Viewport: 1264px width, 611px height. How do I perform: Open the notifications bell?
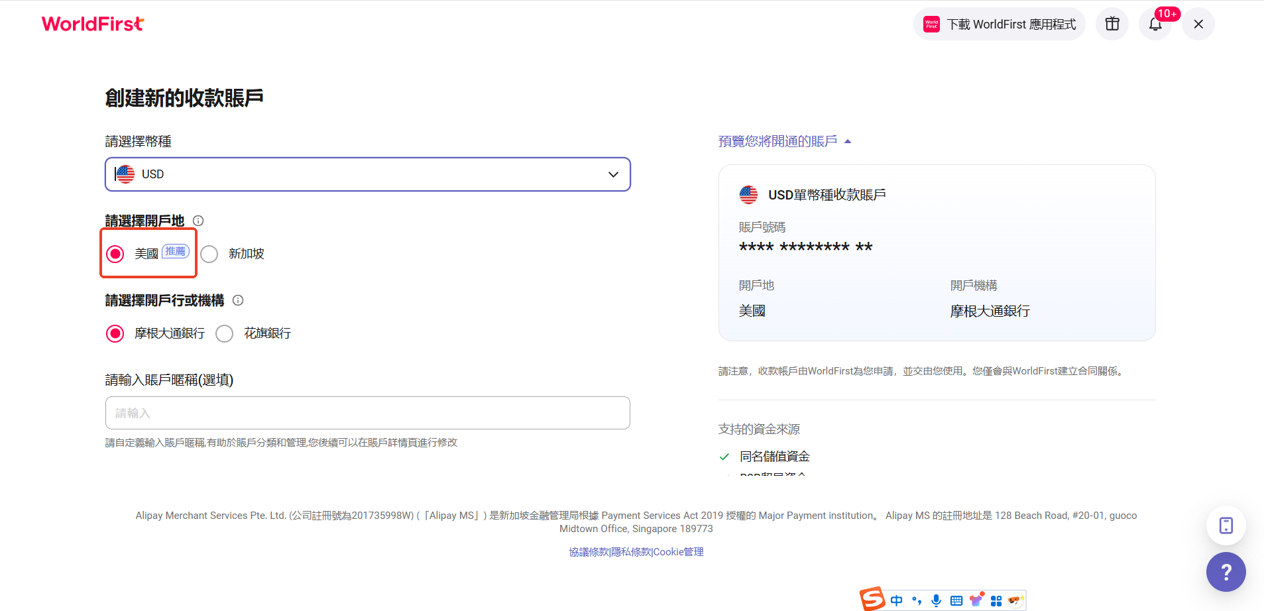click(1155, 24)
